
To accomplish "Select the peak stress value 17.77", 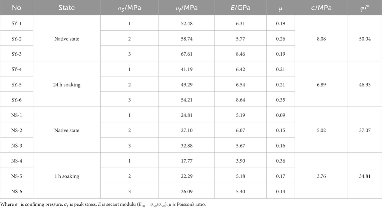I will (186, 161).
